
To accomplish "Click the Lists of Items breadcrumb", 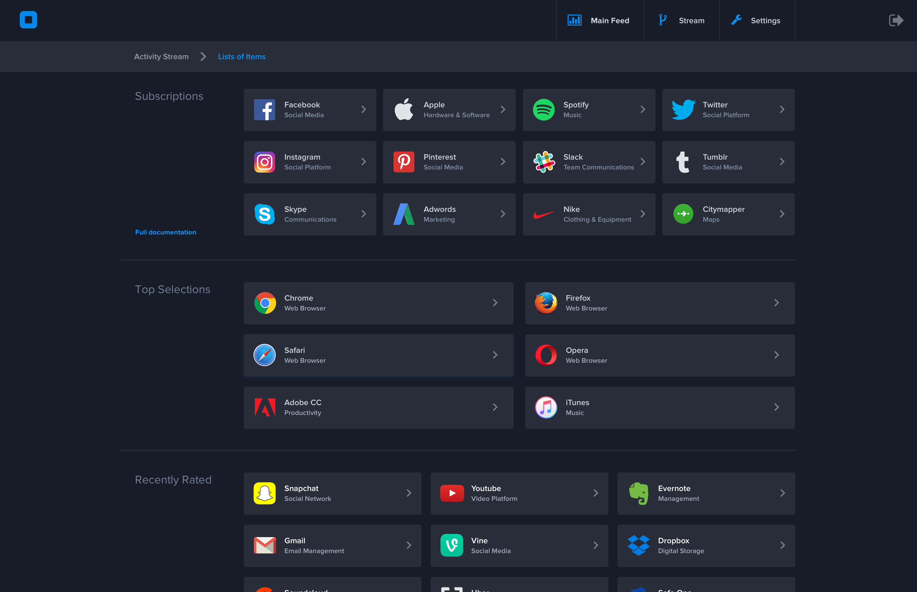I will click(x=242, y=57).
